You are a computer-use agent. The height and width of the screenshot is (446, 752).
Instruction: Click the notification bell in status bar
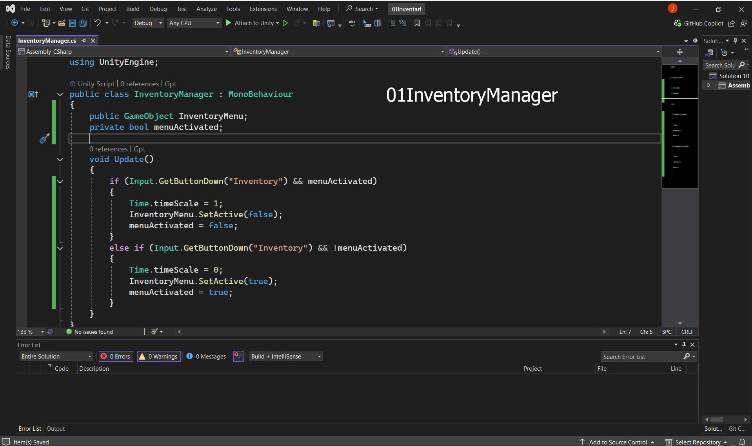pyautogui.click(x=742, y=442)
